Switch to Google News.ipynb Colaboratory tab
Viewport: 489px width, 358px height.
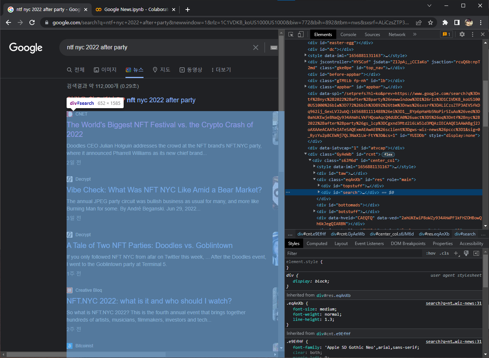point(136,10)
